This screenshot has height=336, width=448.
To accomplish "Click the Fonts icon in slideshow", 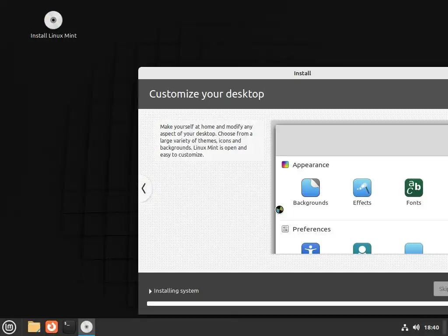I will click(x=414, y=188).
